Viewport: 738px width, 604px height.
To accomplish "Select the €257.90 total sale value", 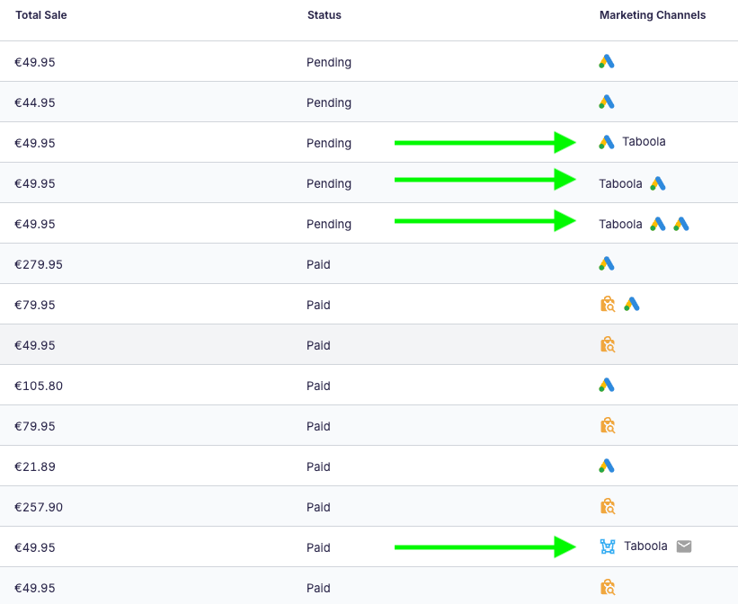I will [x=39, y=508].
